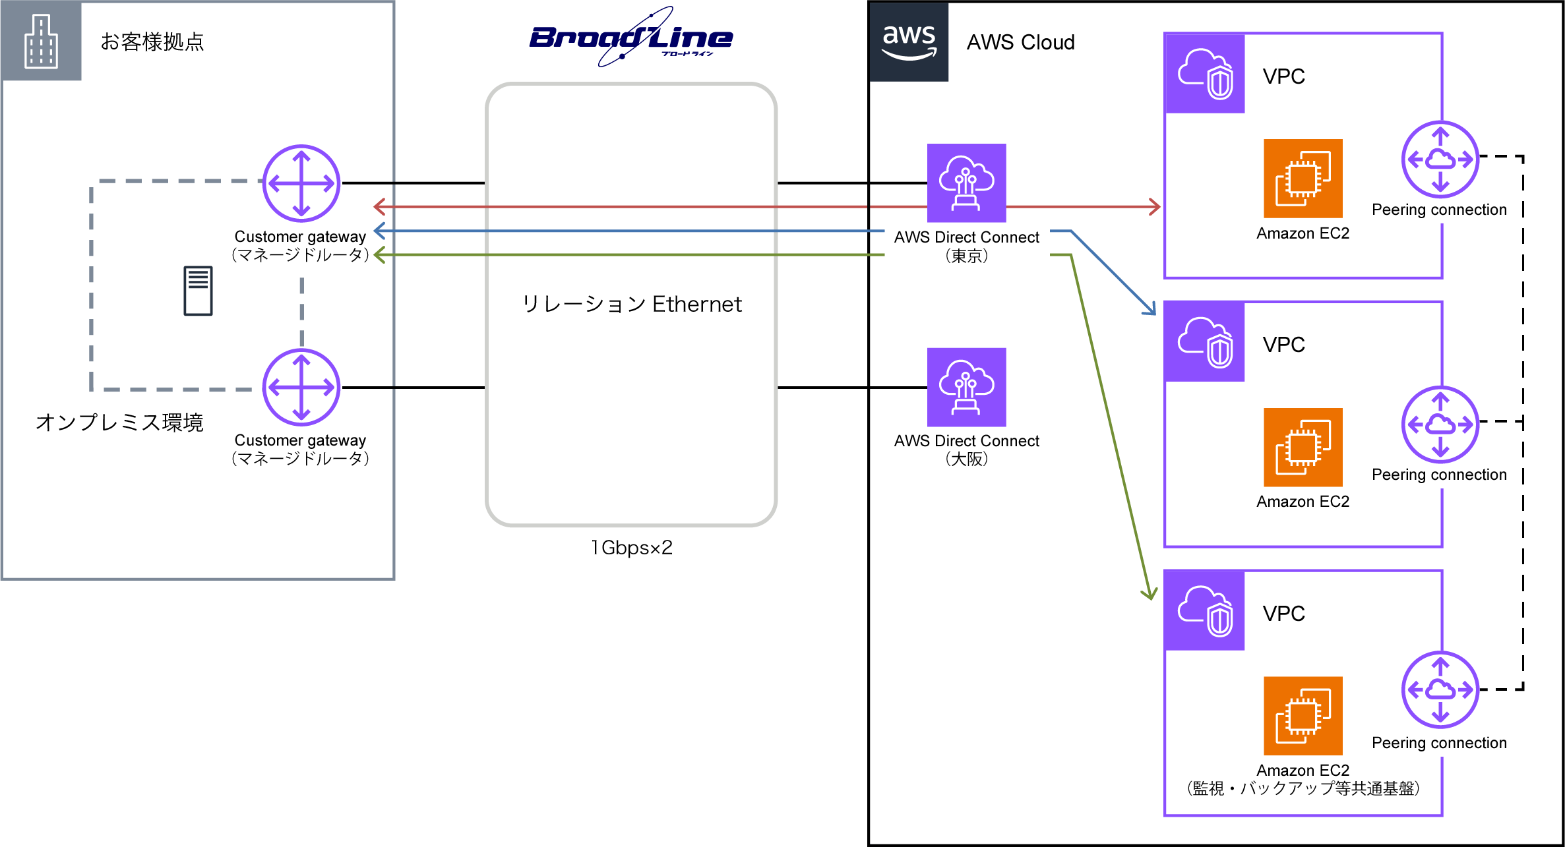Click the VPC label in the middle box
The width and height of the screenshot is (1565, 847).
tap(1283, 345)
